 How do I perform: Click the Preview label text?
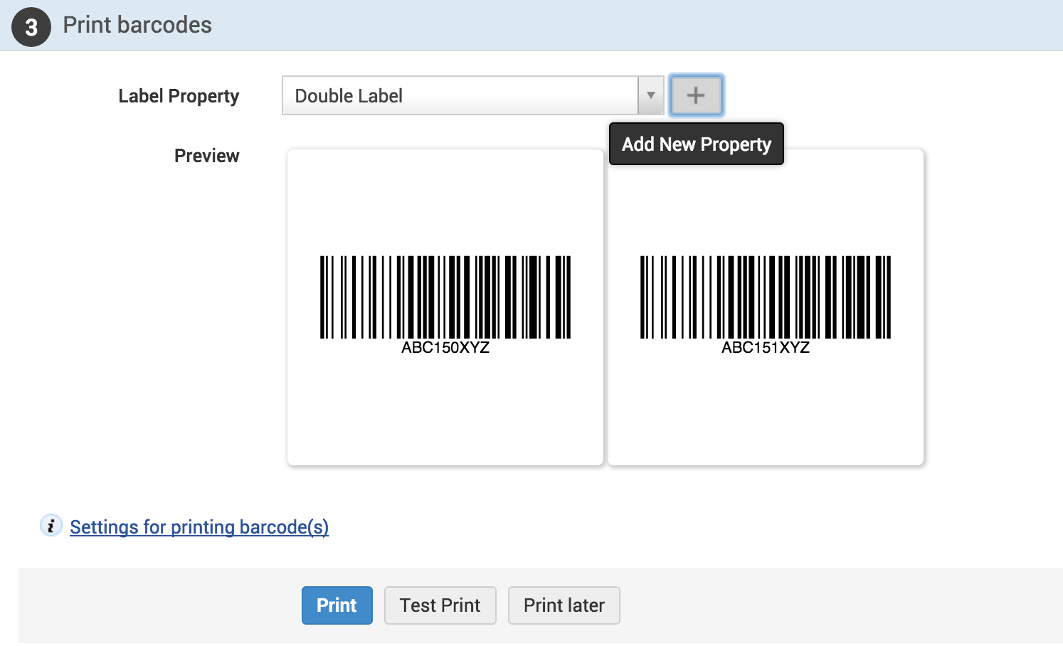coord(207,156)
